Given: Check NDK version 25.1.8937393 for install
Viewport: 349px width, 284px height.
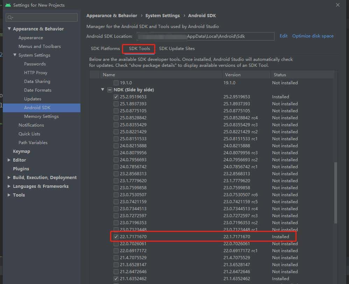Looking at the screenshot, I should [x=116, y=104].
